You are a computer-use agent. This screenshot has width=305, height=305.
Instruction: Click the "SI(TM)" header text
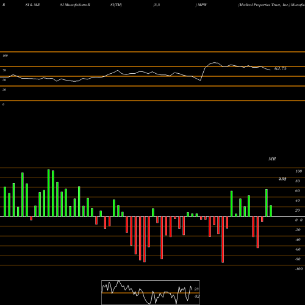(116, 5)
